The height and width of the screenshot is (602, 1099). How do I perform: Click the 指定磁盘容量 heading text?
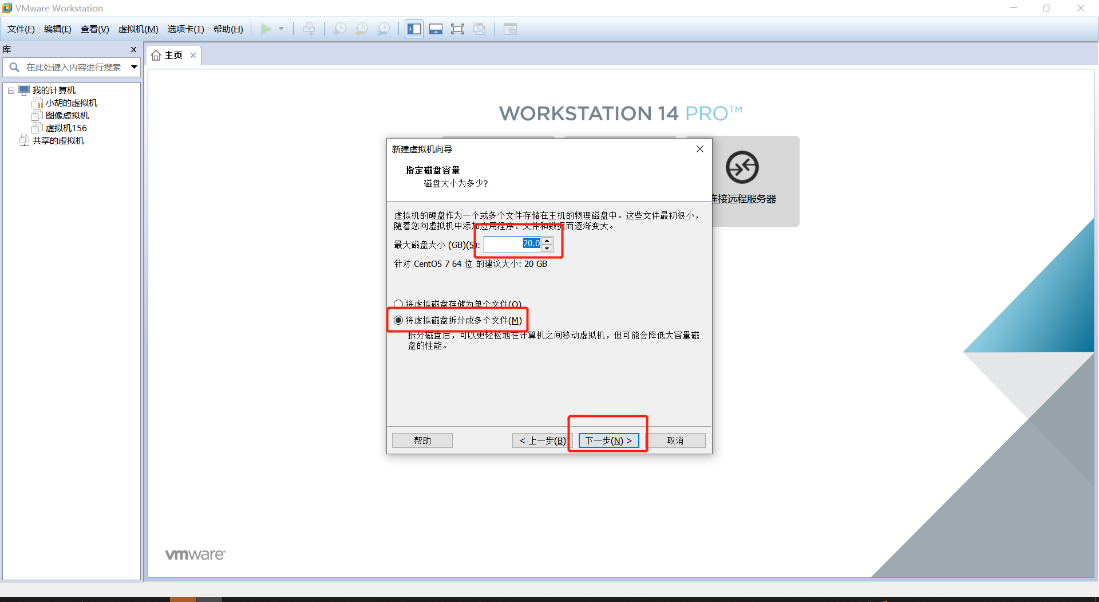point(433,171)
